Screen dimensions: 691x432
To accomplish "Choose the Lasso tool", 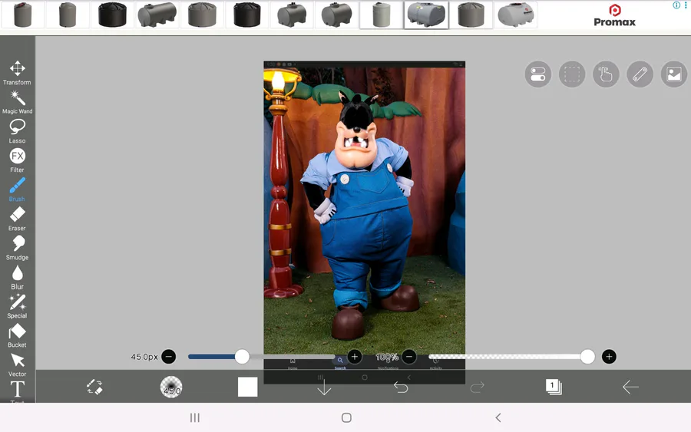I will [17, 131].
